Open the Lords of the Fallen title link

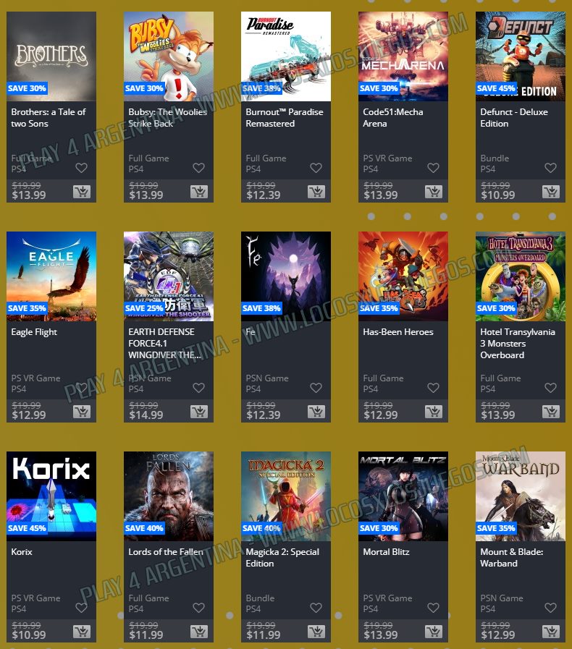tap(166, 552)
